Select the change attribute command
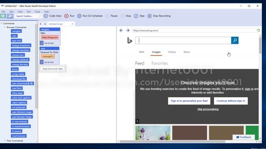This screenshot has width=266, height=149. [20, 60]
